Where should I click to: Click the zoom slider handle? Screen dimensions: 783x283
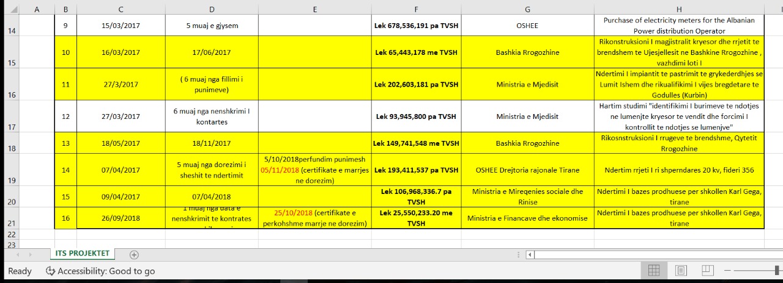tap(777, 270)
